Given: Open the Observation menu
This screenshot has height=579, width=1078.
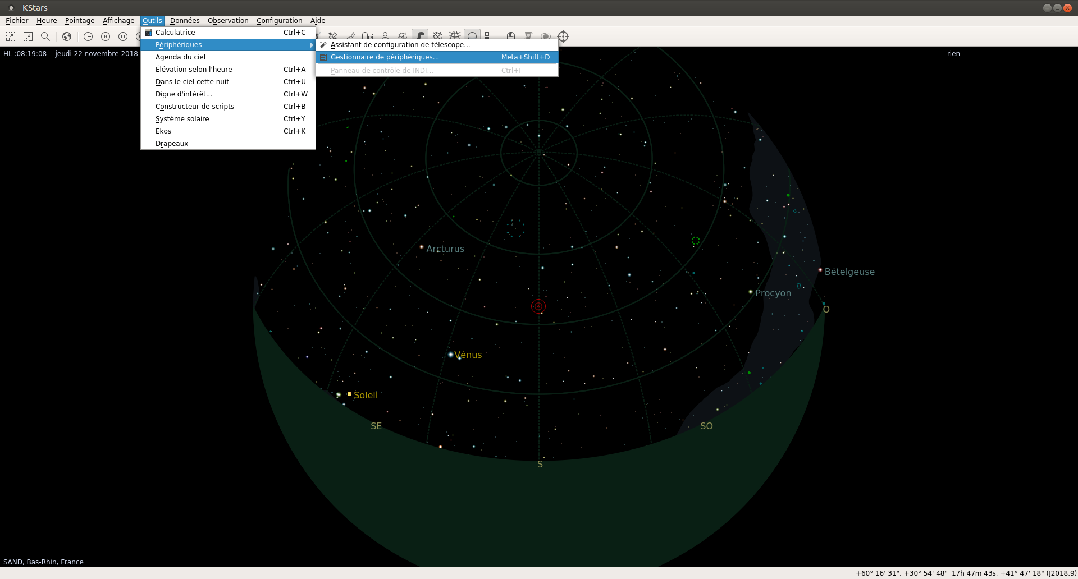Looking at the screenshot, I should 228,21.
